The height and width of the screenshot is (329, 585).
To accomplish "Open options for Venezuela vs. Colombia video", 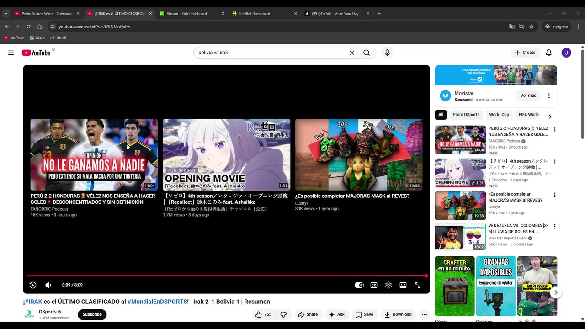I will pyautogui.click(x=555, y=227).
